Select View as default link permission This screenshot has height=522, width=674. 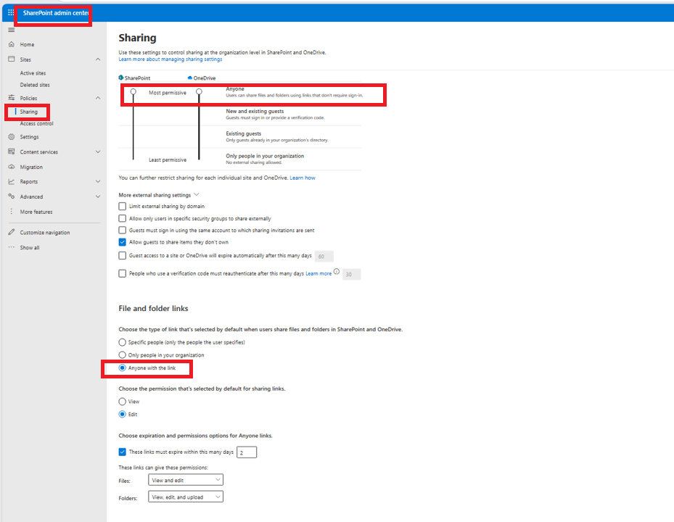[x=123, y=401]
